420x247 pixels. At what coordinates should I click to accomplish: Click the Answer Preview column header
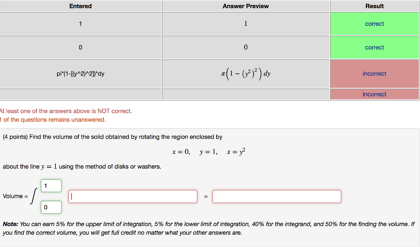tap(245, 6)
